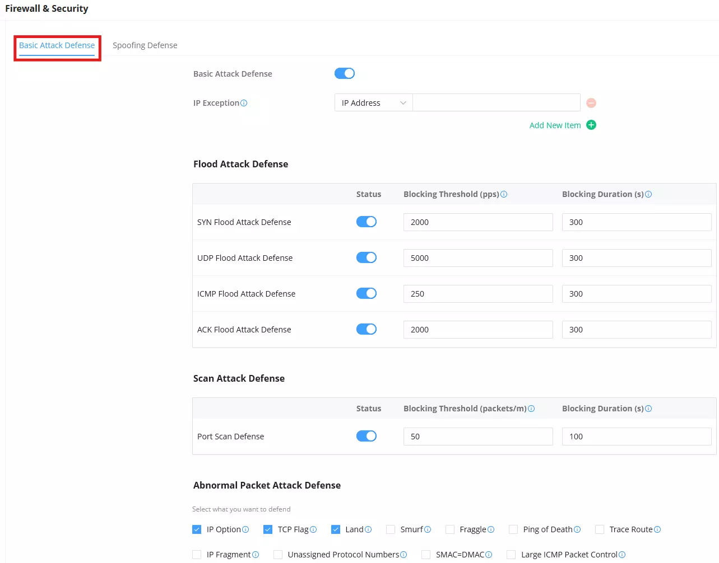Disable SYN Flood Attack Defense

coord(367,222)
